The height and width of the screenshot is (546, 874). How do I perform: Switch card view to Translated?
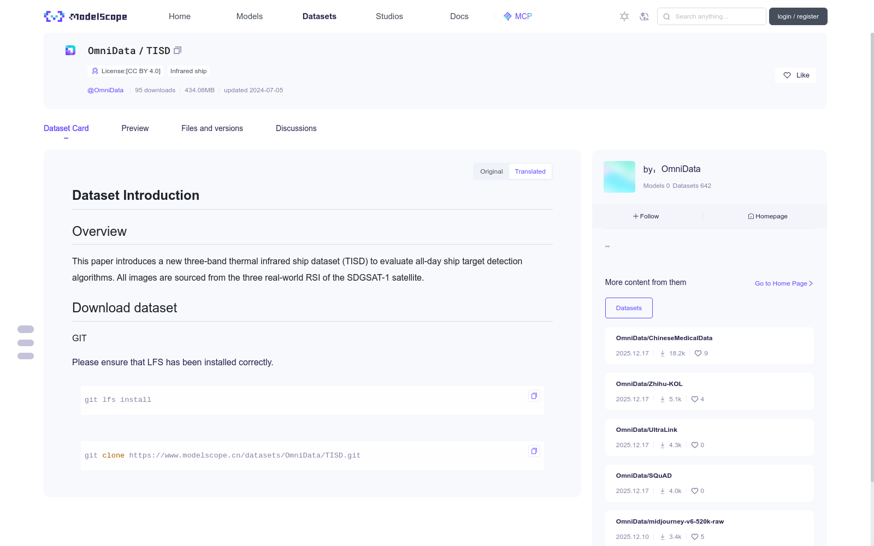click(x=530, y=171)
